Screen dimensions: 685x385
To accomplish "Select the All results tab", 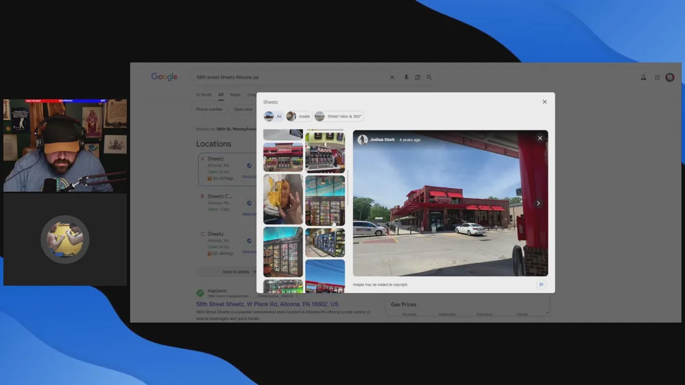I will pyautogui.click(x=220, y=95).
